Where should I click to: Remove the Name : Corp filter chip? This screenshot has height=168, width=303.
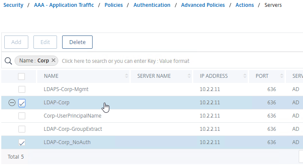click(x=54, y=61)
